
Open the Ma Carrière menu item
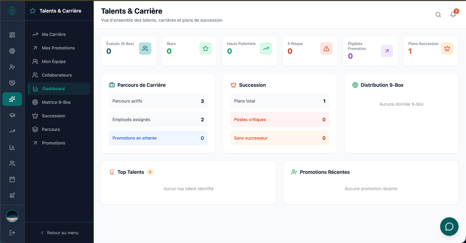(x=54, y=35)
